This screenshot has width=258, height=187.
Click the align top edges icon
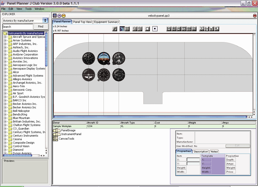(x=184, y=29)
